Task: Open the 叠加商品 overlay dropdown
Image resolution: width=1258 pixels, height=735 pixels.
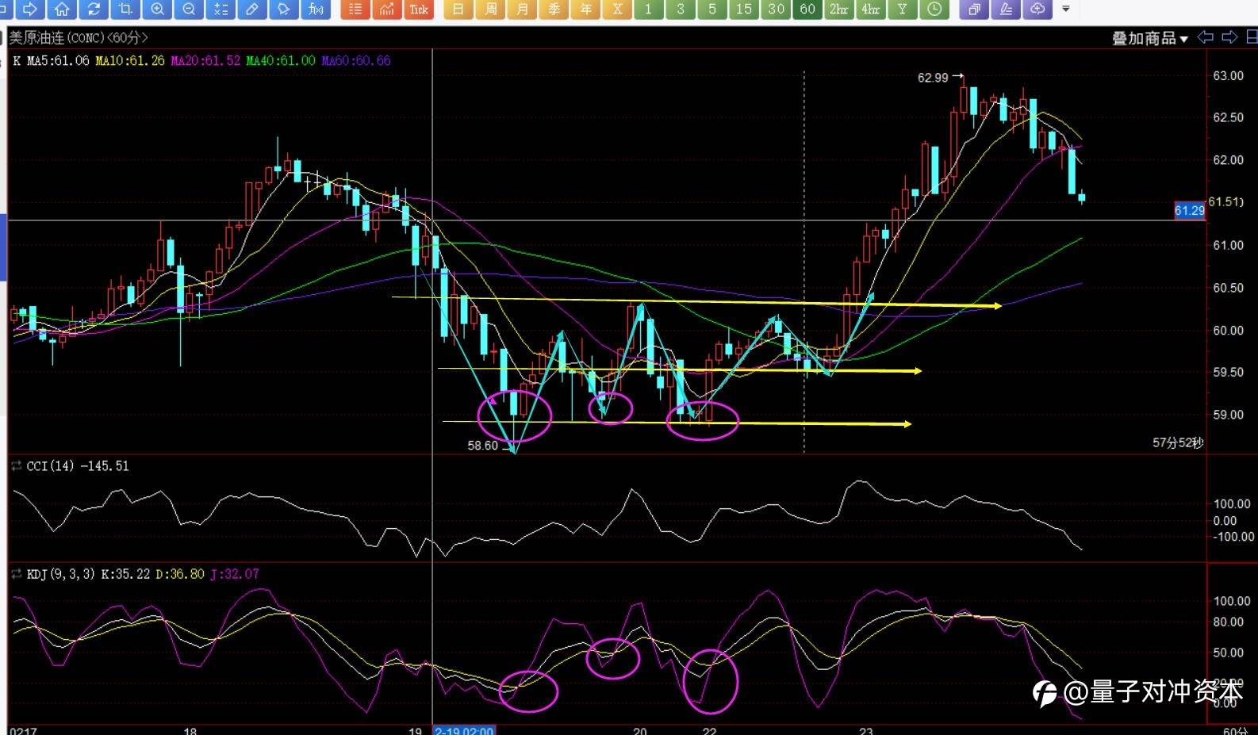Action: point(1149,38)
